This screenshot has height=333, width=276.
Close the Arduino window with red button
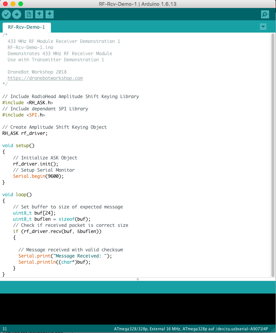5,4
